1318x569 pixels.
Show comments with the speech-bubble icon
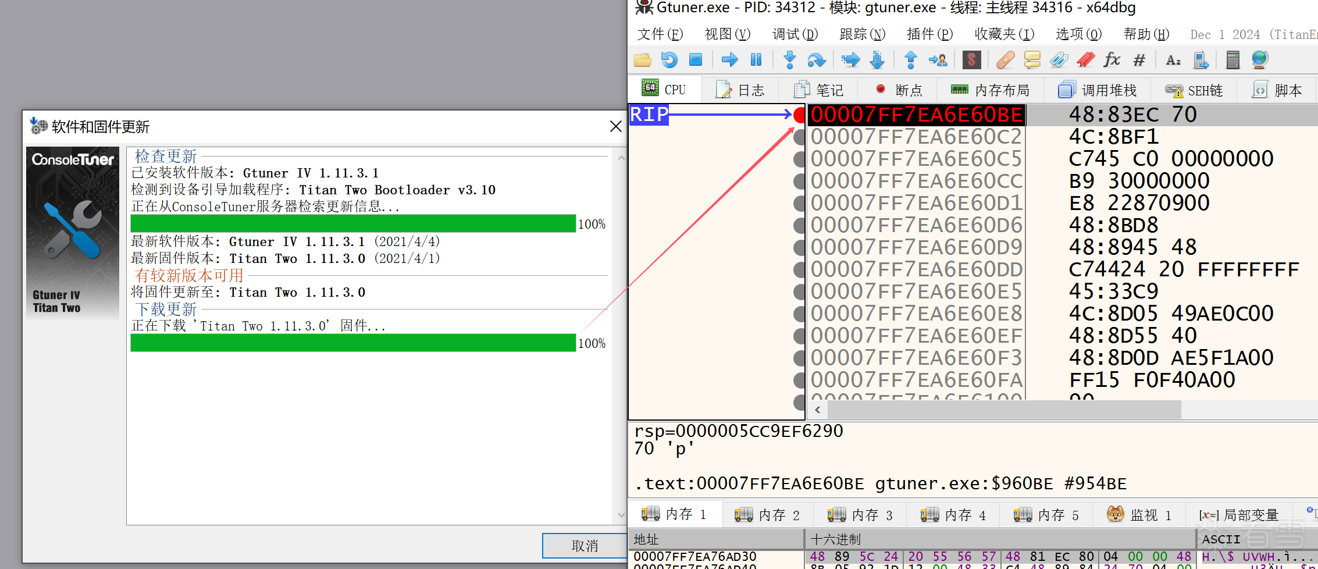1032,59
